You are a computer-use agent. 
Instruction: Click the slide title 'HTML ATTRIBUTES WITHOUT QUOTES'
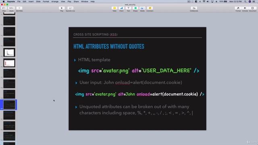click(x=109, y=47)
